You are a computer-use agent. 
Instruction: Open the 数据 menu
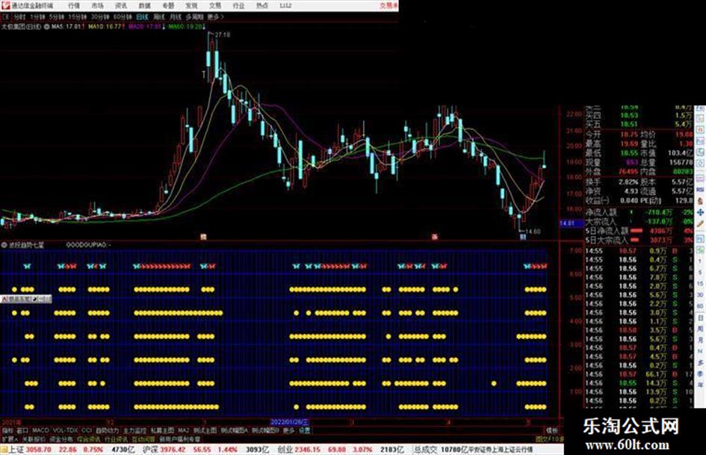pos(144,6)
